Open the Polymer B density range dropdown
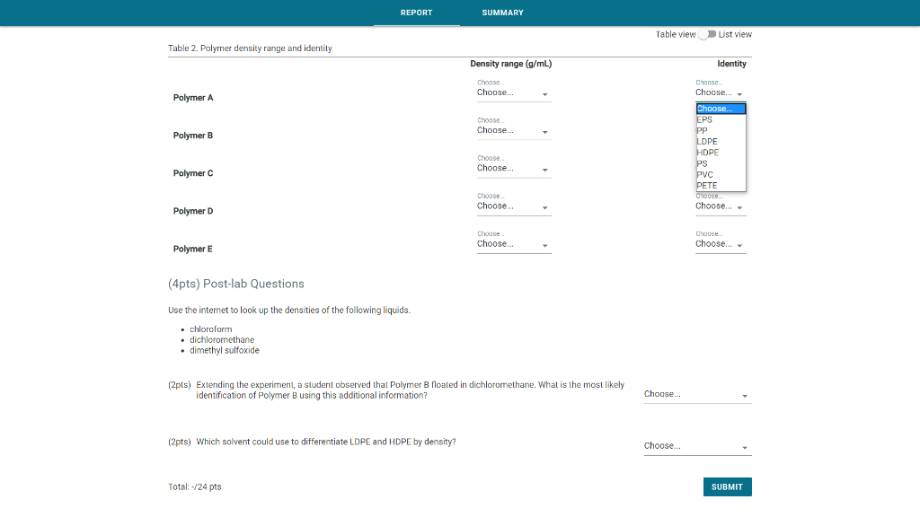Screen dimensions: 920x517 [513, 130]
